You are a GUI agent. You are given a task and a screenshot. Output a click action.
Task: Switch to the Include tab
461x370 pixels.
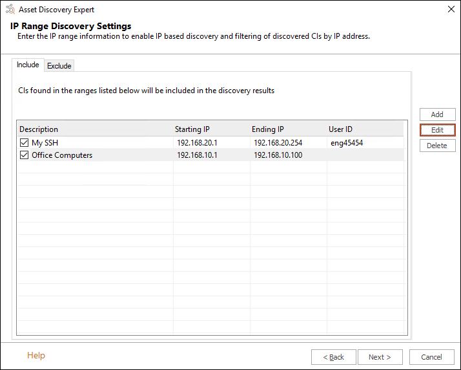coord(28,65)
